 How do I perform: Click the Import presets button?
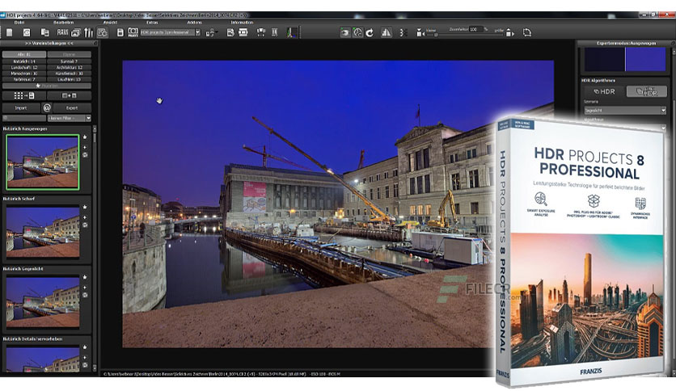pyautogui.click(x=21, y=108)
